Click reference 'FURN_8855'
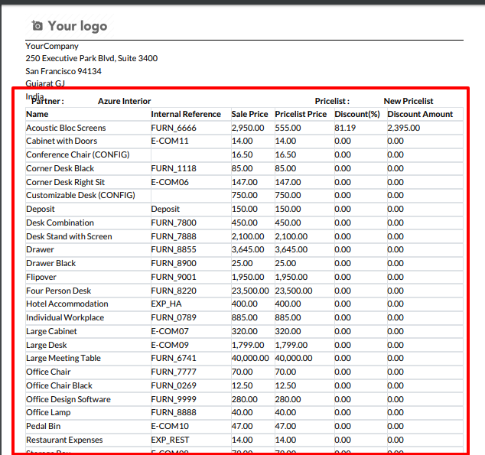The width and height of the screenshot is (485, 455). pyautogui.click(x=174, y=249)
